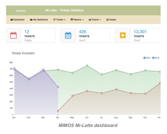The image size is (167, 134).
Task: Click the 13,301 total tickets count
Action: click(x=140, y=32)
